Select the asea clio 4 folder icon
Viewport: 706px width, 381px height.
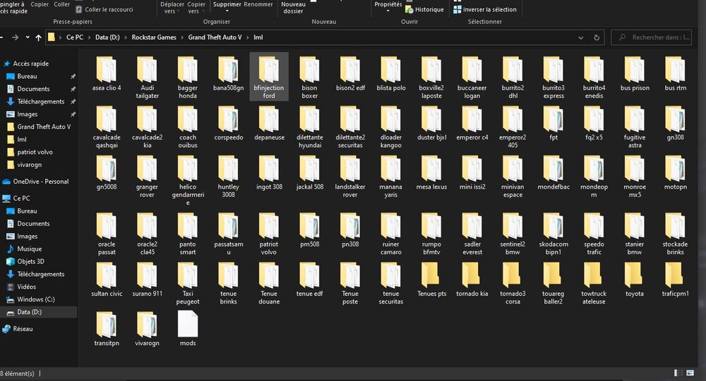(107, 69)
